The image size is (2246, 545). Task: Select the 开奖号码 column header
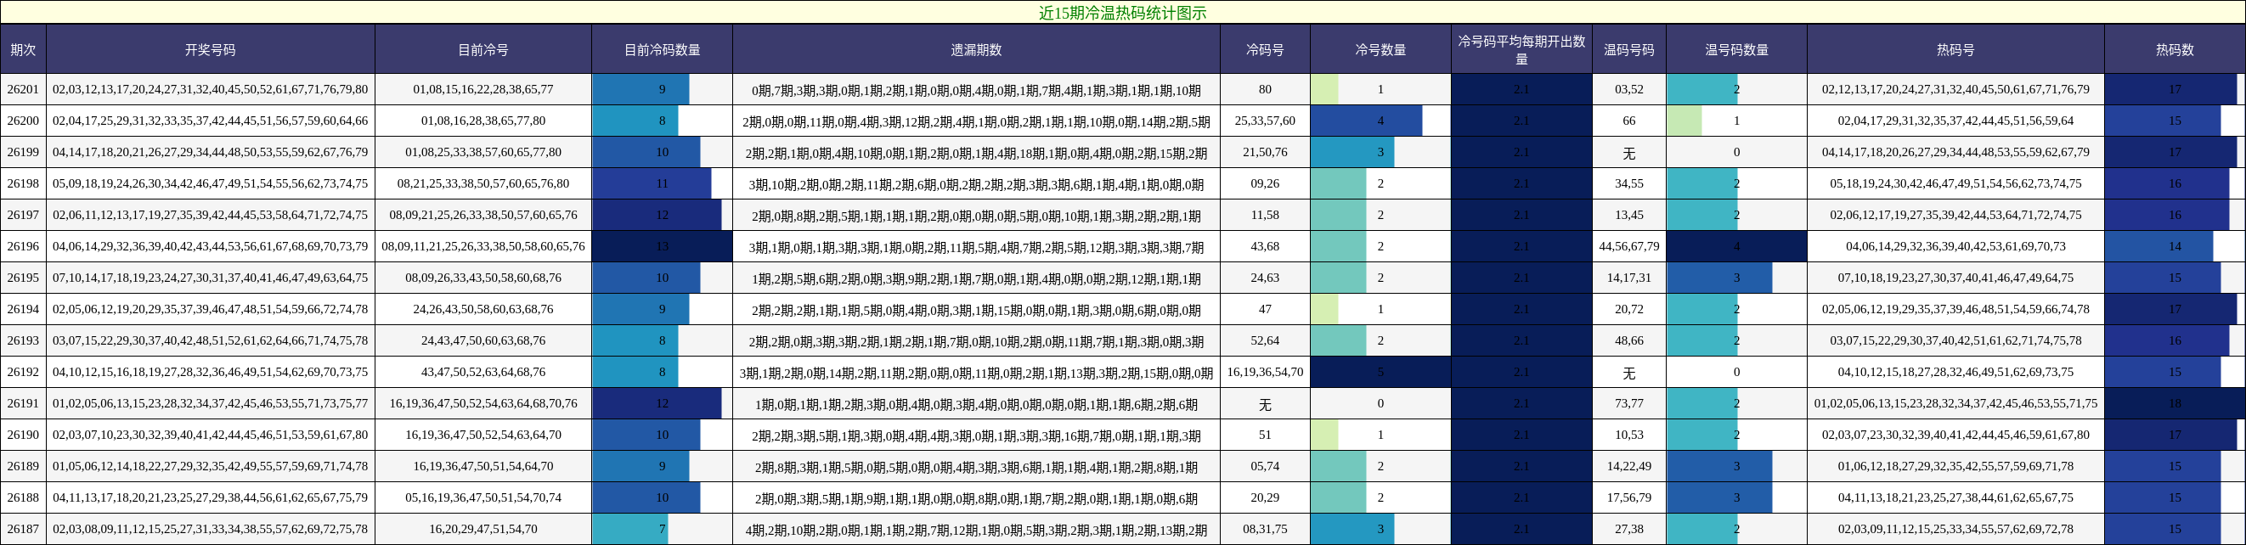point(210,50)
